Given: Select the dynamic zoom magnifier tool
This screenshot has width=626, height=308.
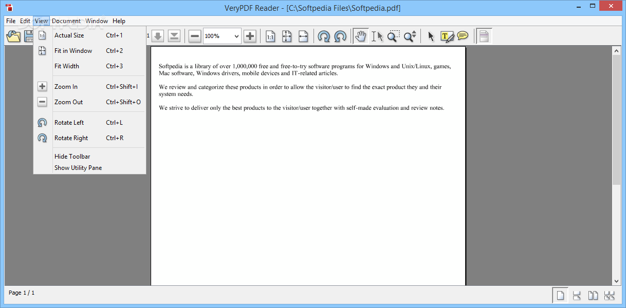Looking at the screenshot, I should coord(410,36).
